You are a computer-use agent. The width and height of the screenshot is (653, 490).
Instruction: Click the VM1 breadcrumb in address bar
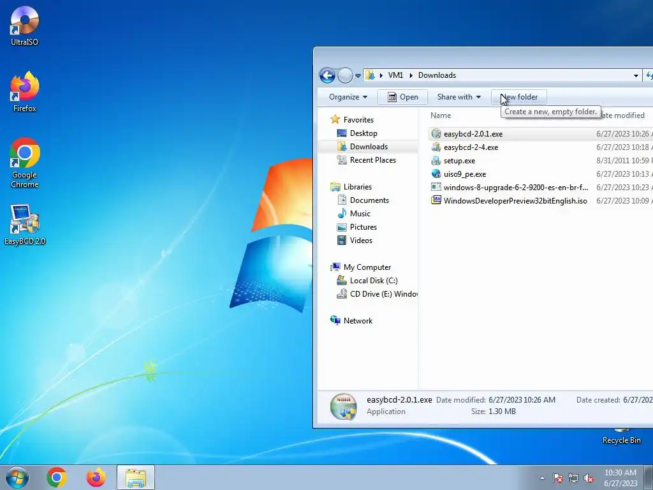[x=395, y=75]
